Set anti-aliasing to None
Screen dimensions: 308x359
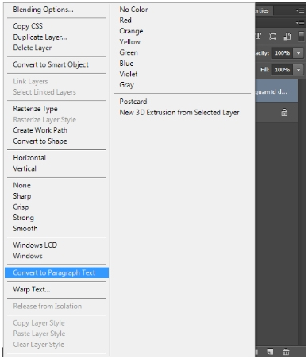click(x=21, y=185)
